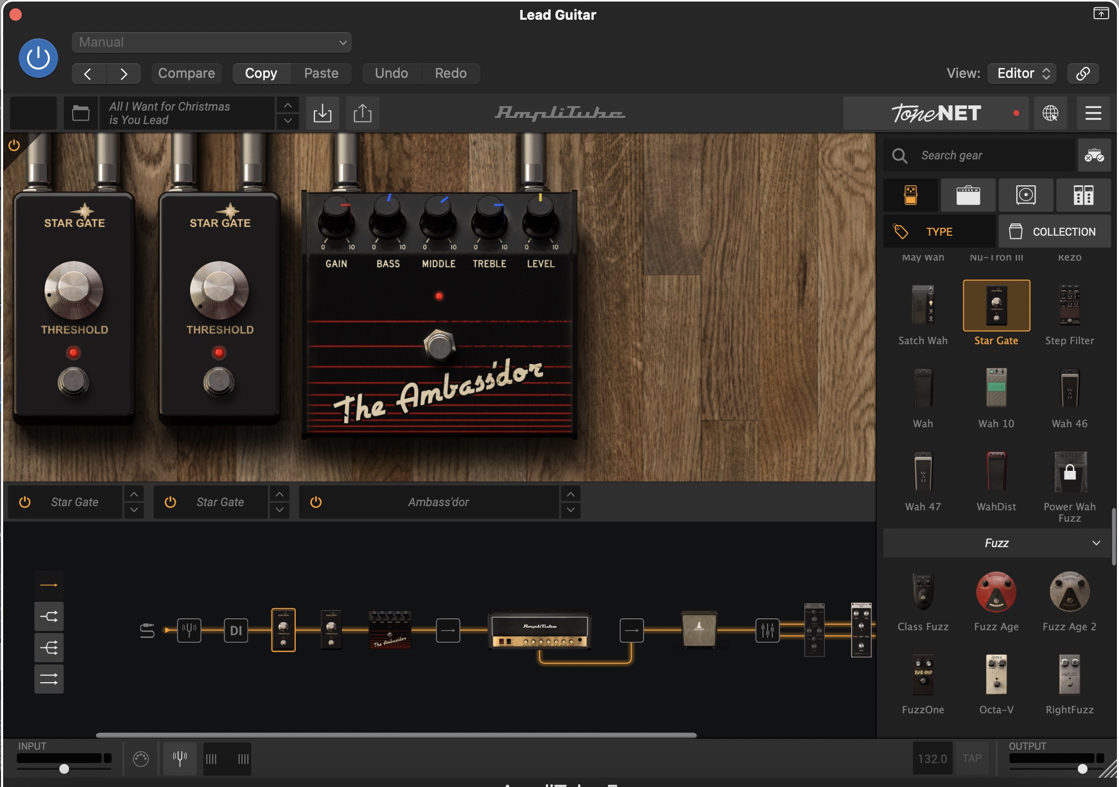Select the parallel lines routing icon

(x=49, y=679)
